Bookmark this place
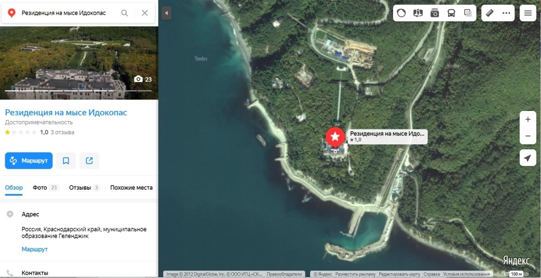The image size is (541, 278). 66,161
